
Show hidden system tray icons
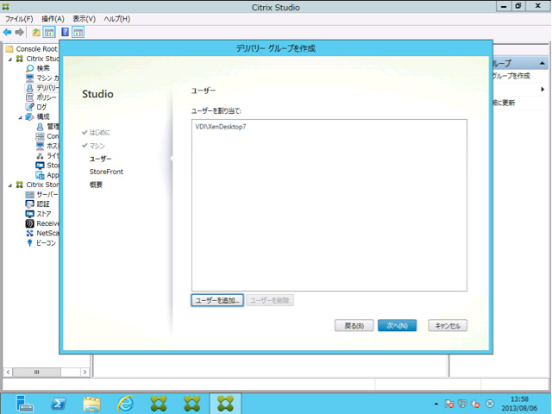(x=436, y=404)
